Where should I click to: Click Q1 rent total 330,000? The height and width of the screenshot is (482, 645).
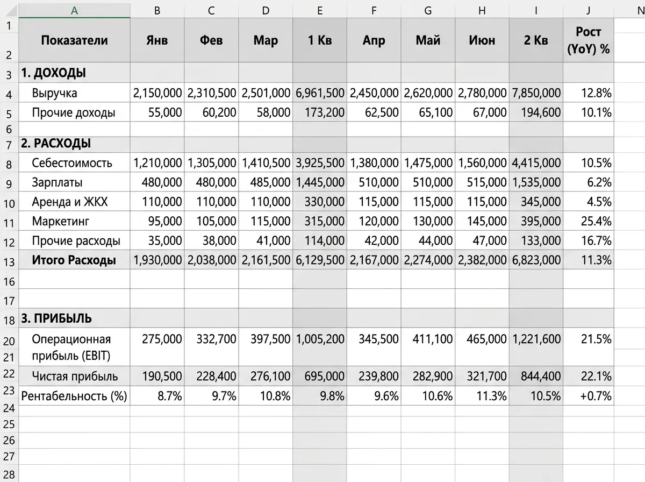coord(320,202)
